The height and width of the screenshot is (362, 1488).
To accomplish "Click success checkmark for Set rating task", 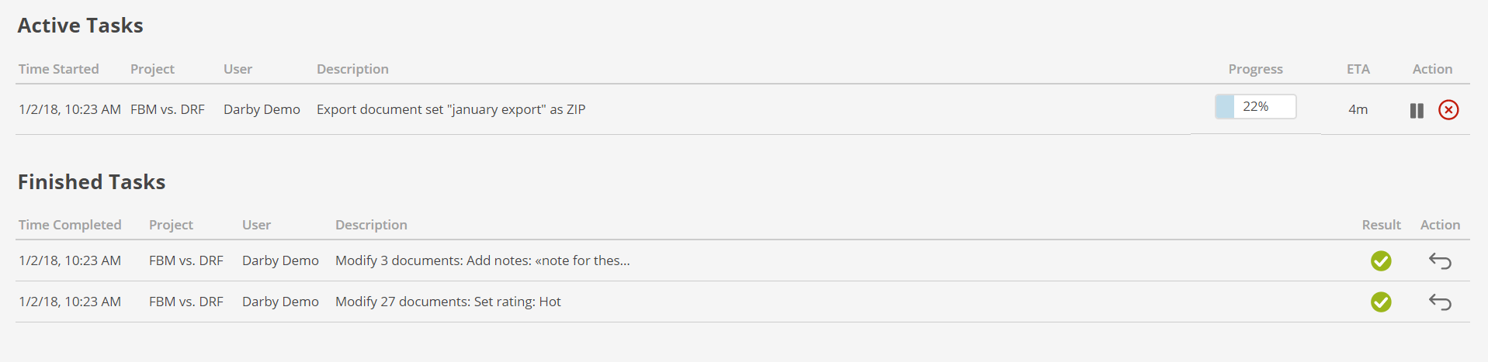I will tap(1381, 302).
